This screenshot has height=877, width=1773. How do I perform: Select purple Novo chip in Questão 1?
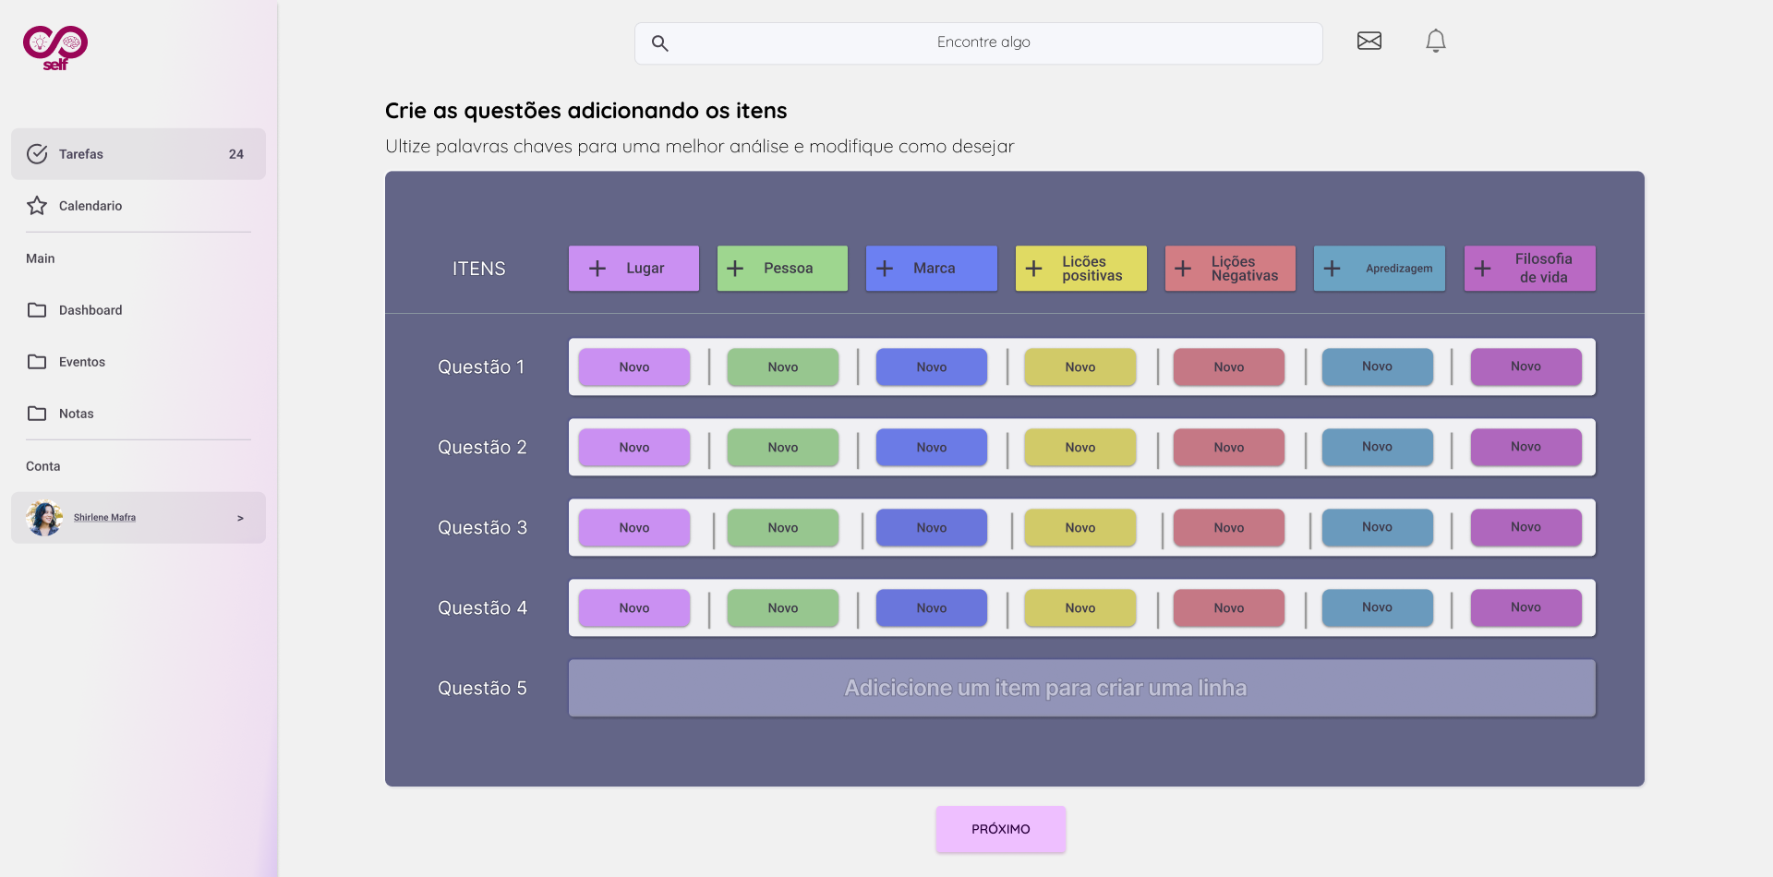(634, 366)
